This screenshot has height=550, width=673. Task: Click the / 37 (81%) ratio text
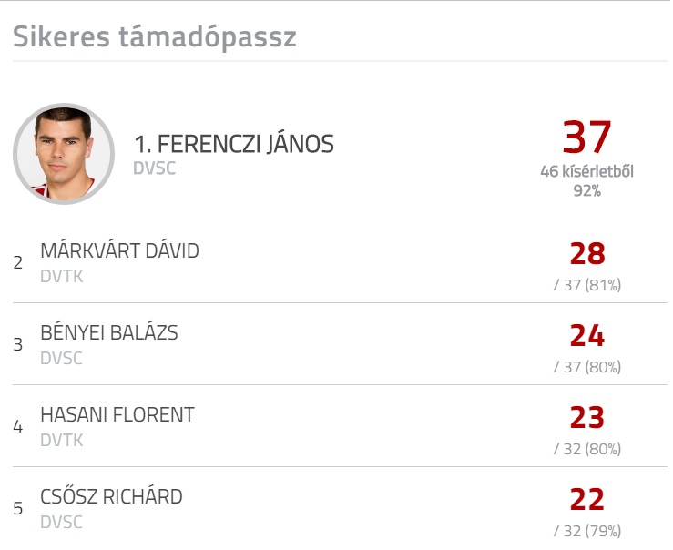click(587, 285)
